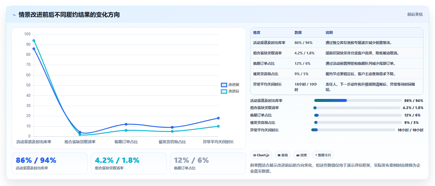This screenshot has height=186, width=435.
Task: Click the 维度 table column header
Action: pos(257,33)
